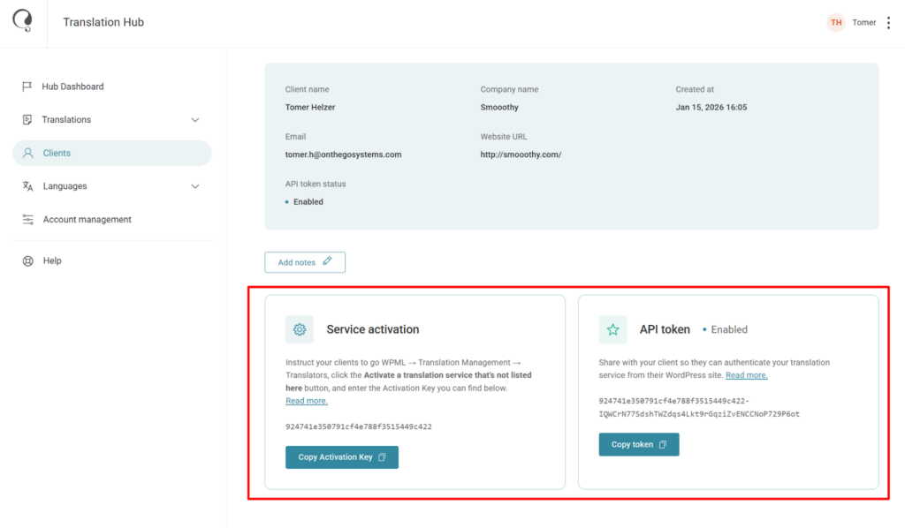Click the TH avatar badge
This screenshot has height=528, width=905.
(x=835, y=22)
